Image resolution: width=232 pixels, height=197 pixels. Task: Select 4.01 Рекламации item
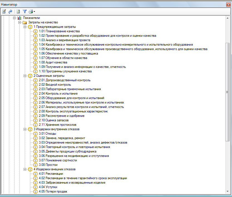tap(51, 174)
